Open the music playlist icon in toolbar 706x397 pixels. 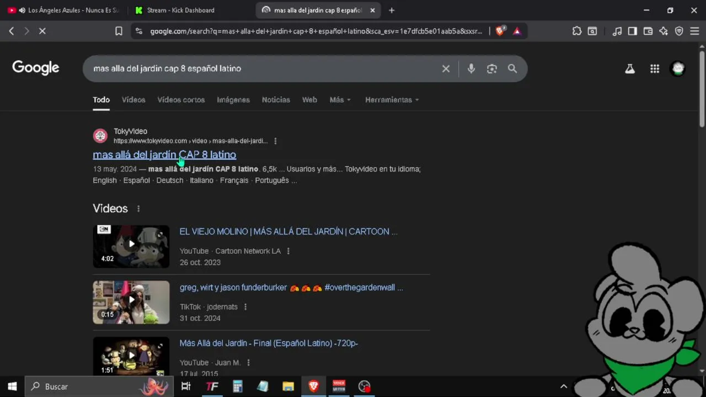point(618,31)
